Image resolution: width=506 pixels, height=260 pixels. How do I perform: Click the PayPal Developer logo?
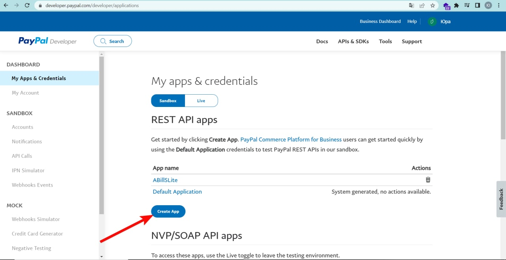[47, 41]
